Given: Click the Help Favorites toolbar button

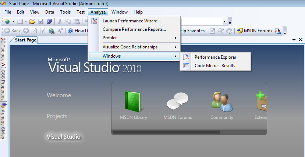Looking at the screenshot, I should pos(192,30).
